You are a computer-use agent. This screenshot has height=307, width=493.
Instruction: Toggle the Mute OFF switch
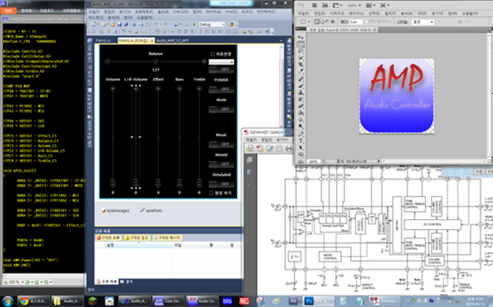[221, 109]
